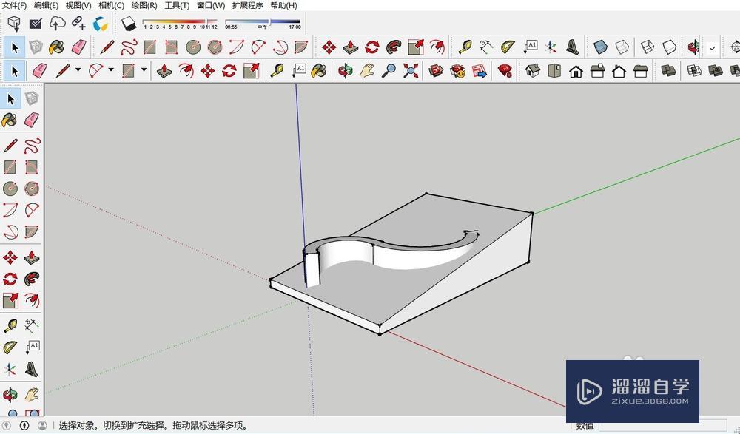740x434 pixels.
Task: Click the cloud upload share icon
Action: click(57, 23)
